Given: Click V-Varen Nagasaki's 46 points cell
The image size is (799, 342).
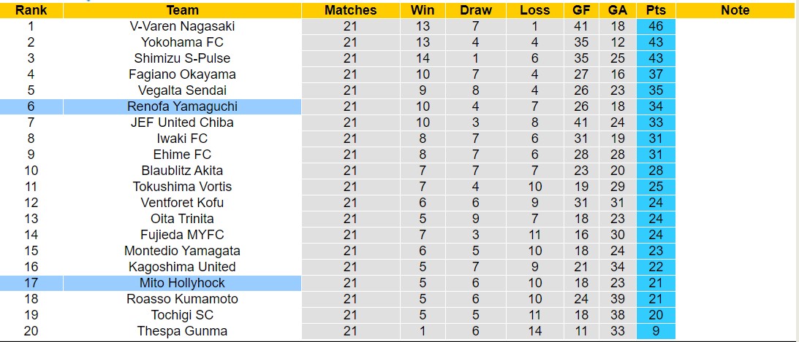Looking at the screenshot, I should coord(656,26).
